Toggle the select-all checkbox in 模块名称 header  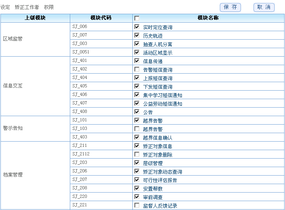click(137, 18)
